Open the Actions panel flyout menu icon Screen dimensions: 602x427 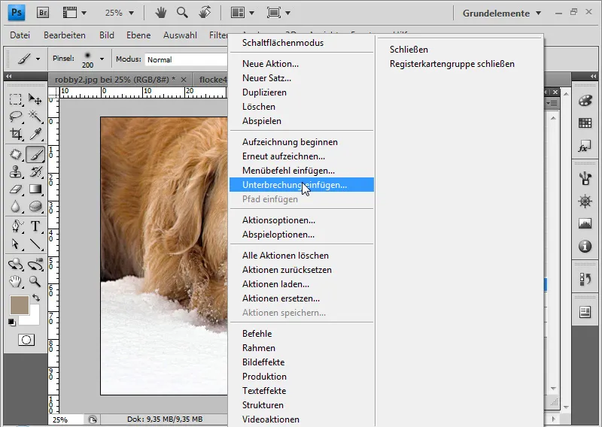[x=552, y=103]
